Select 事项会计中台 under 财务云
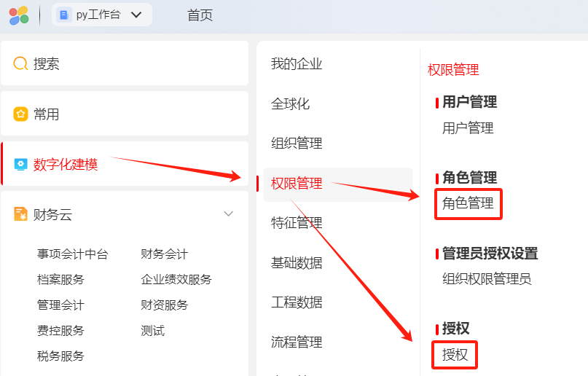The image size is (588, 376). click(72, 254)
